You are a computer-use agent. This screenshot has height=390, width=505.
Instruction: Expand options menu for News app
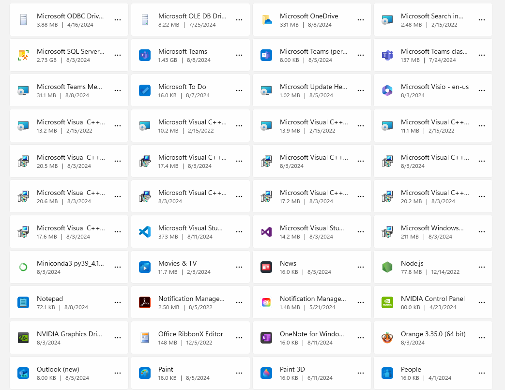click(x=360, y=267)
